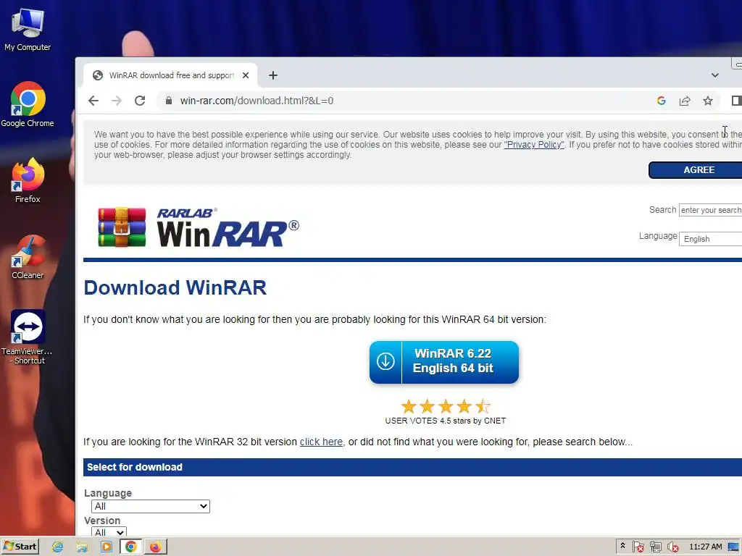Close the WinRAR download tab

[246, 75]
